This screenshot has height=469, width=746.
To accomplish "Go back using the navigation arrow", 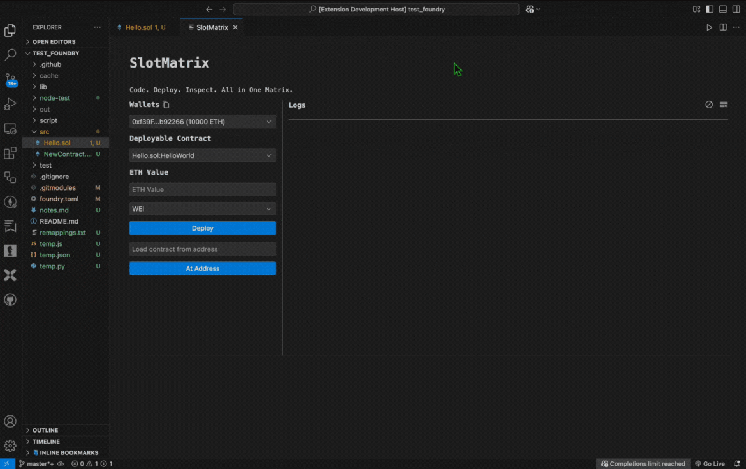I will (x=209, y=9).
